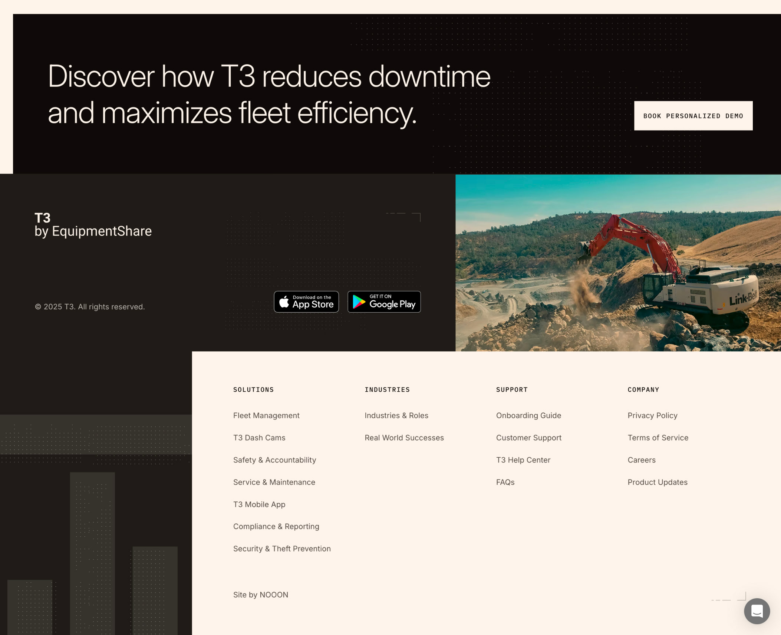Click the Support column heading
The height and width of the screenshot is (635, 781).
(x=512, y=389)
